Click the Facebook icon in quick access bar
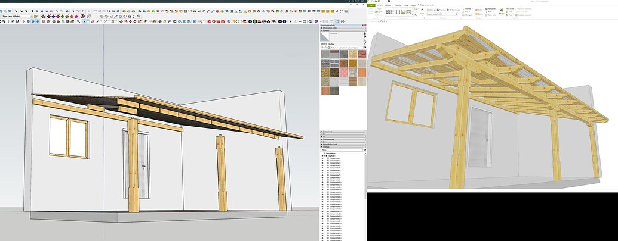618x241 pixels. pyautogui.click(x=389, y=1)
